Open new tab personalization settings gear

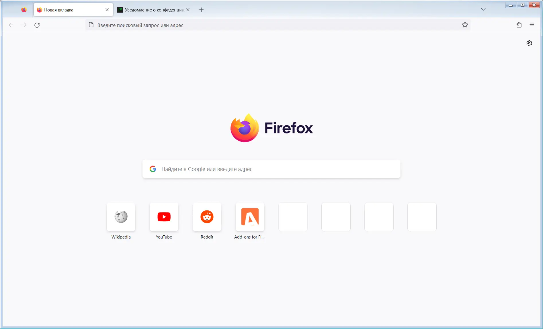[529, 43]
